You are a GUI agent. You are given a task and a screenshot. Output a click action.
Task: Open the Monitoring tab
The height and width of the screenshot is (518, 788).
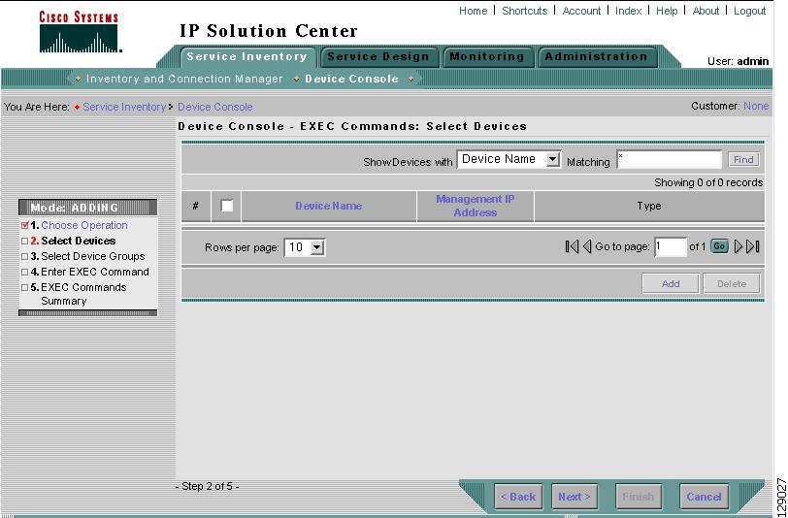pos(486,57)
